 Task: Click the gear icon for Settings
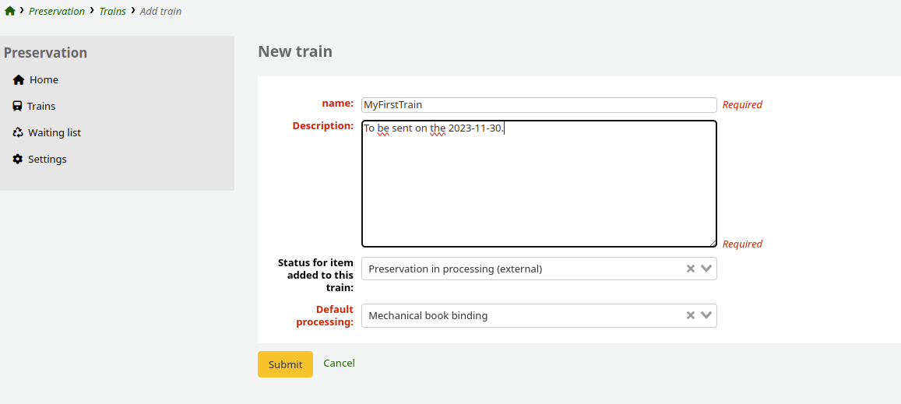point(18,160)
